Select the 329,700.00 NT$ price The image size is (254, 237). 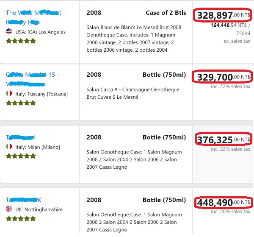[x=224, y=77]
